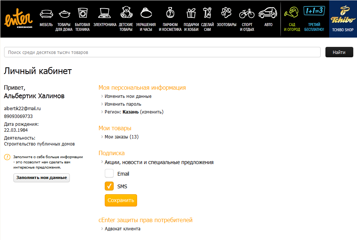This screenshot has height=240, width=357.
Task: Select the Бытовая техника washing machine icon
Action: (x=82, y=13)
